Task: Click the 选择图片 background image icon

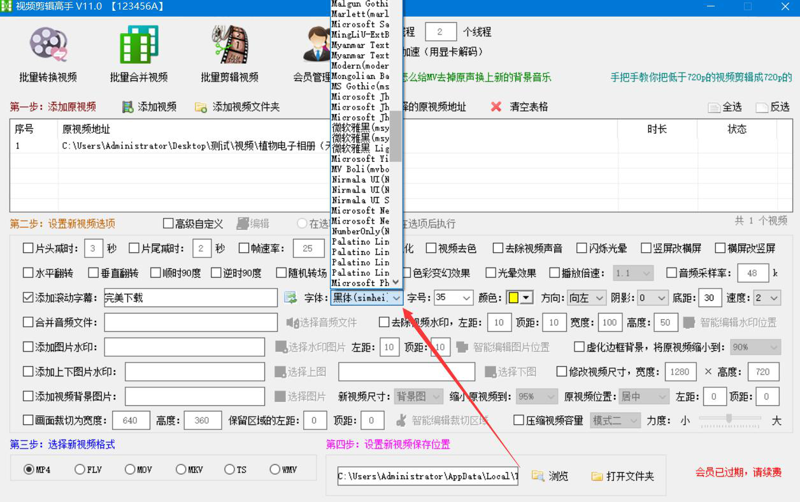Action: point(280,396)
